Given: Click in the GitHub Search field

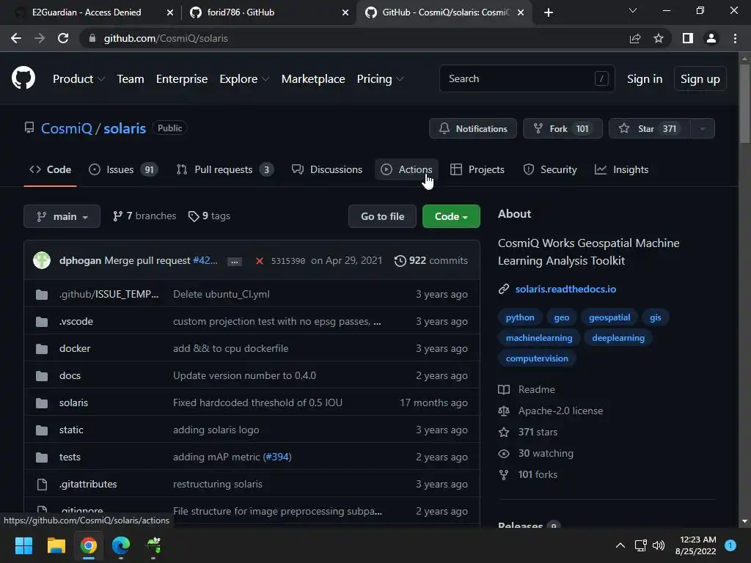Looking at the screenshot, I should click(527, 78).
